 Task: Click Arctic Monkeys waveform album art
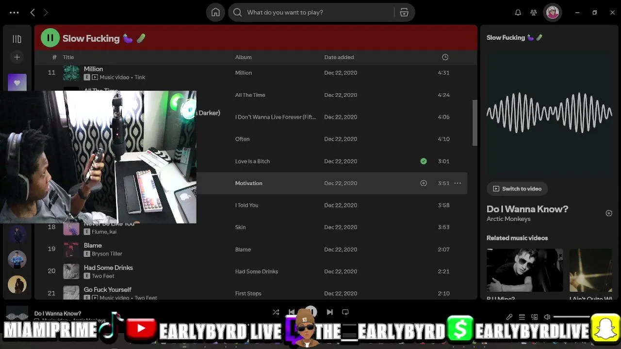pos(549,113)
